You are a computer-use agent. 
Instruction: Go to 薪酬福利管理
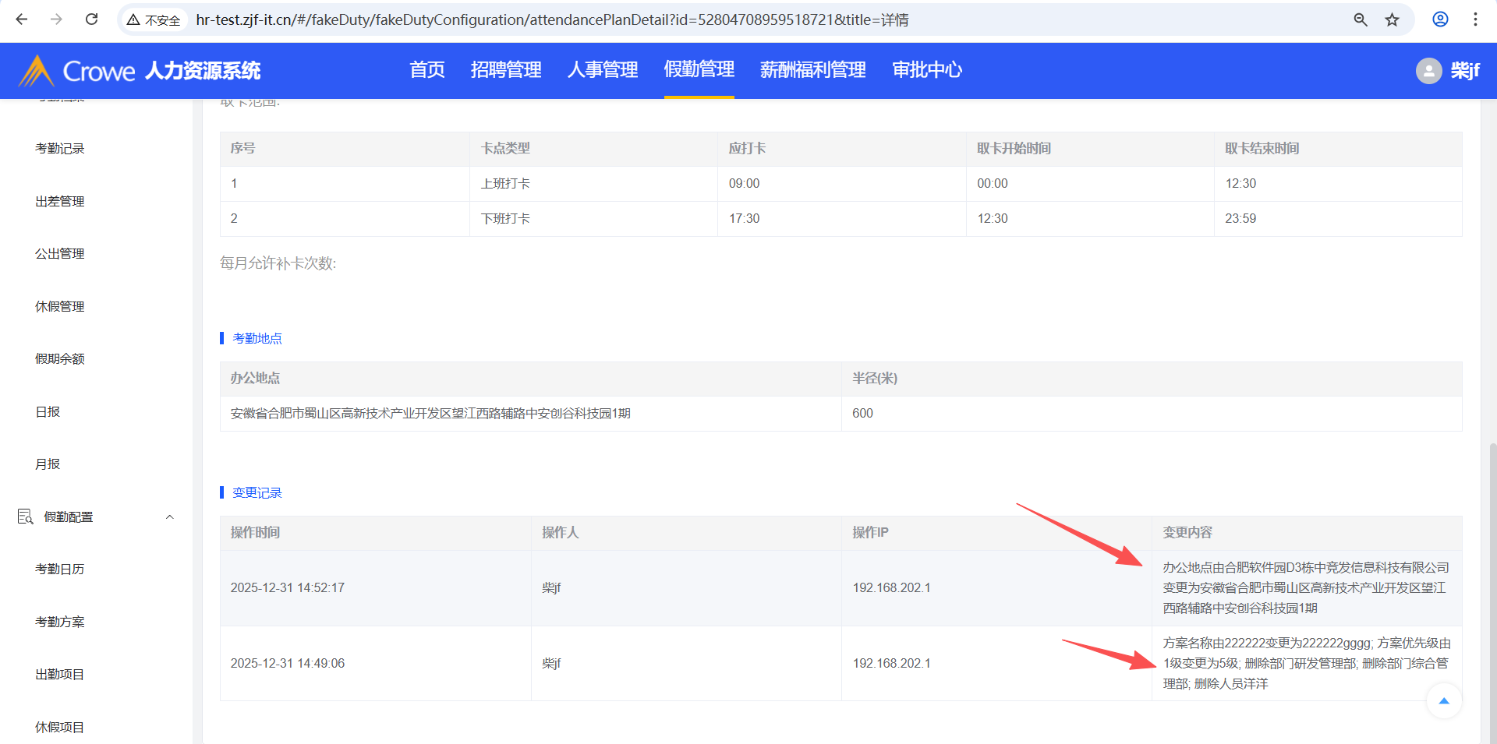click(x=813, y=70)
